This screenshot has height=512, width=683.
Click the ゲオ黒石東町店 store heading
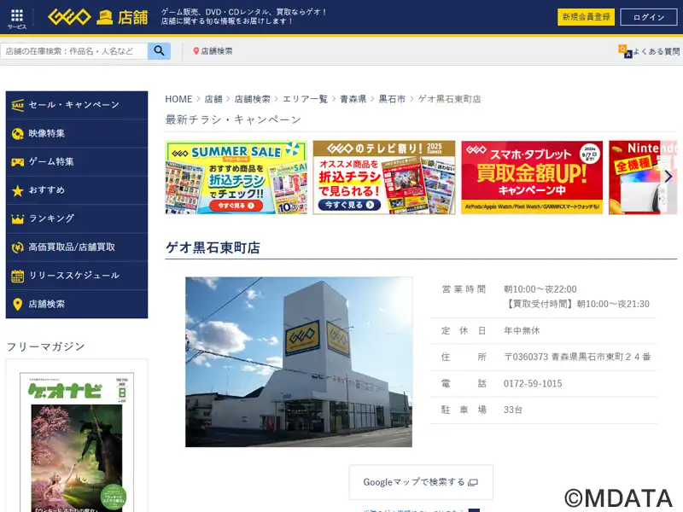coord(213,247)
